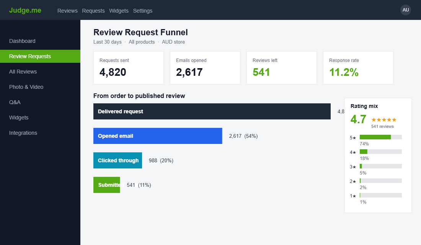Click the 4-star rating bar
The width and height of the screenshot is (421, 245).
[x=381, y=152]
